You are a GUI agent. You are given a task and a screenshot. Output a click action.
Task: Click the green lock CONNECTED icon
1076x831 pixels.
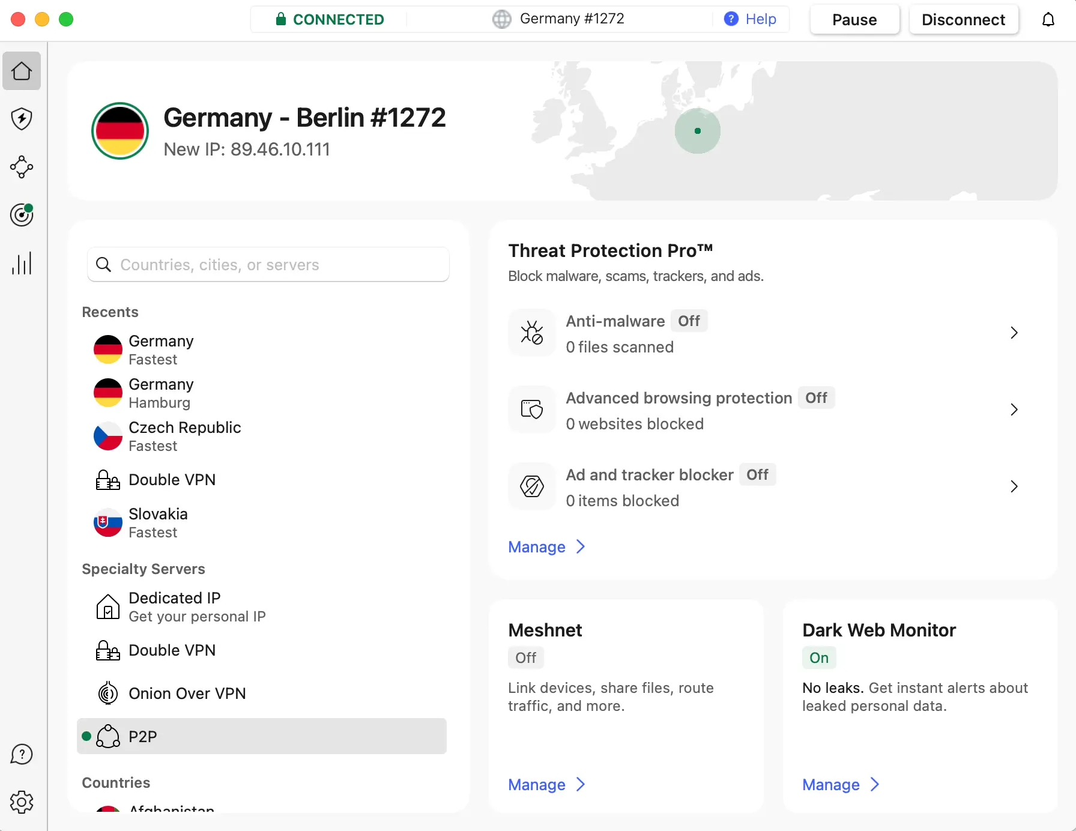(280, 19)
